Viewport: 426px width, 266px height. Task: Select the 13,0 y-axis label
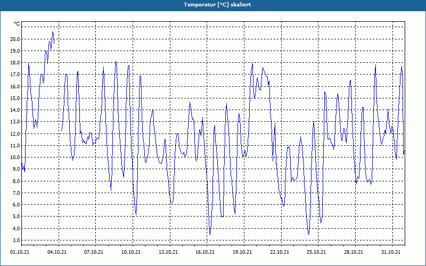[x=15, y=122]
